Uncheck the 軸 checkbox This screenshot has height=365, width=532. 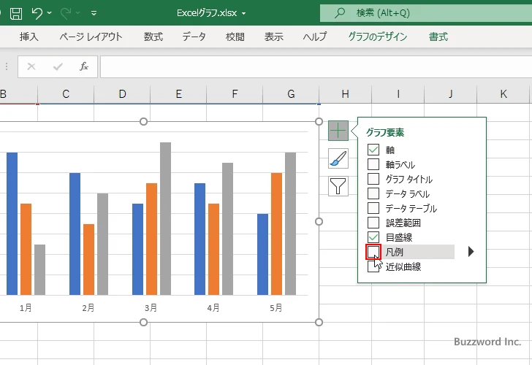click(x=373, y=150)
